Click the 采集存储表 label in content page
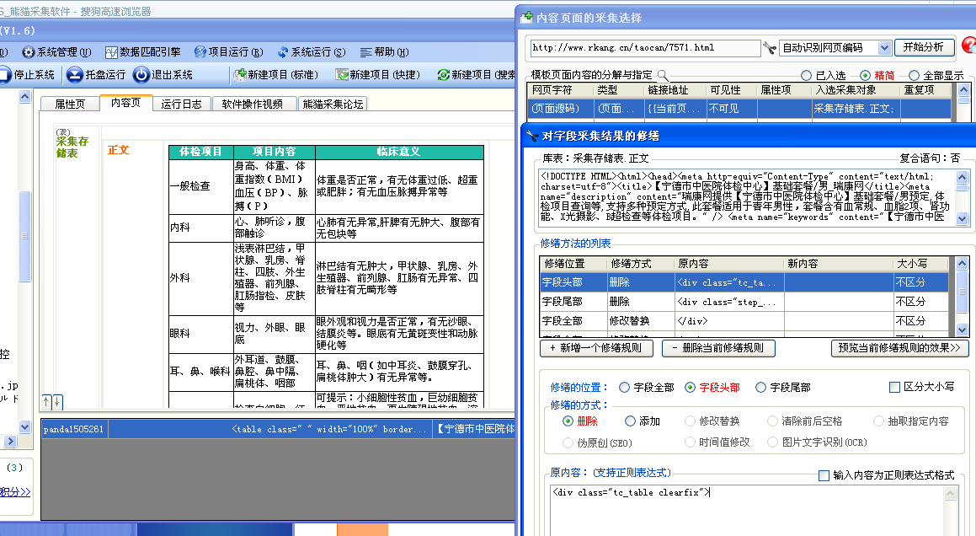This screenshot has height=536, width=976. [72, 147]
